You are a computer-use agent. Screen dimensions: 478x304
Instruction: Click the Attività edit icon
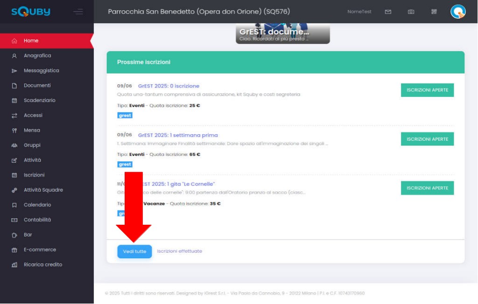(x=14, y=160)
